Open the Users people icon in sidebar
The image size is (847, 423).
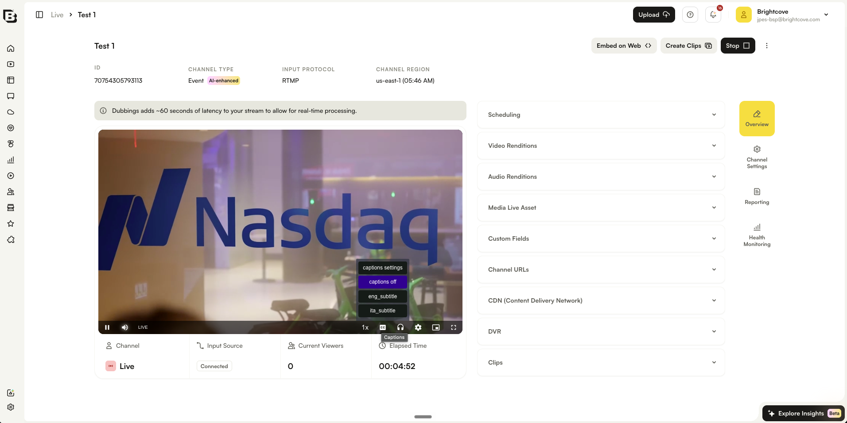[x=11, y=192]
